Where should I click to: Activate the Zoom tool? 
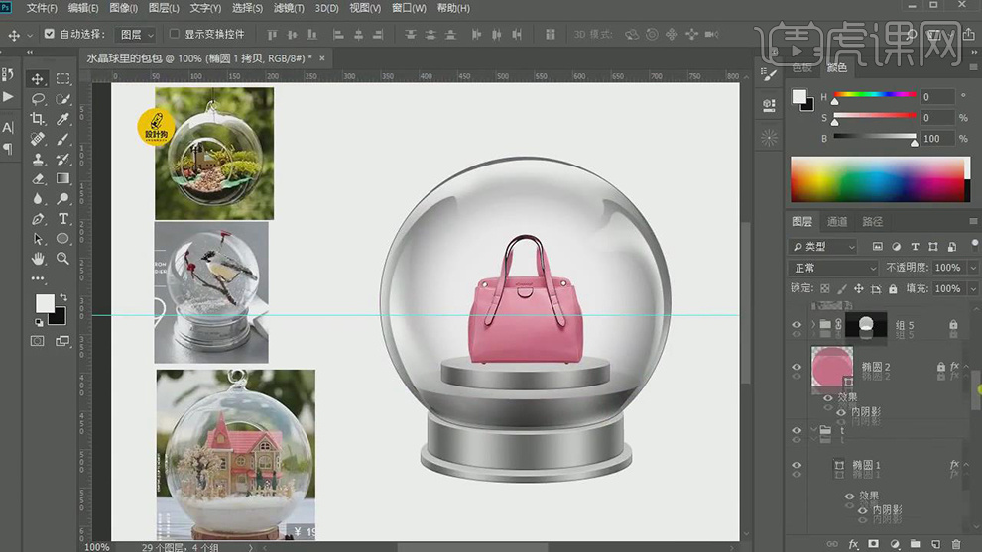coord(62,259)
